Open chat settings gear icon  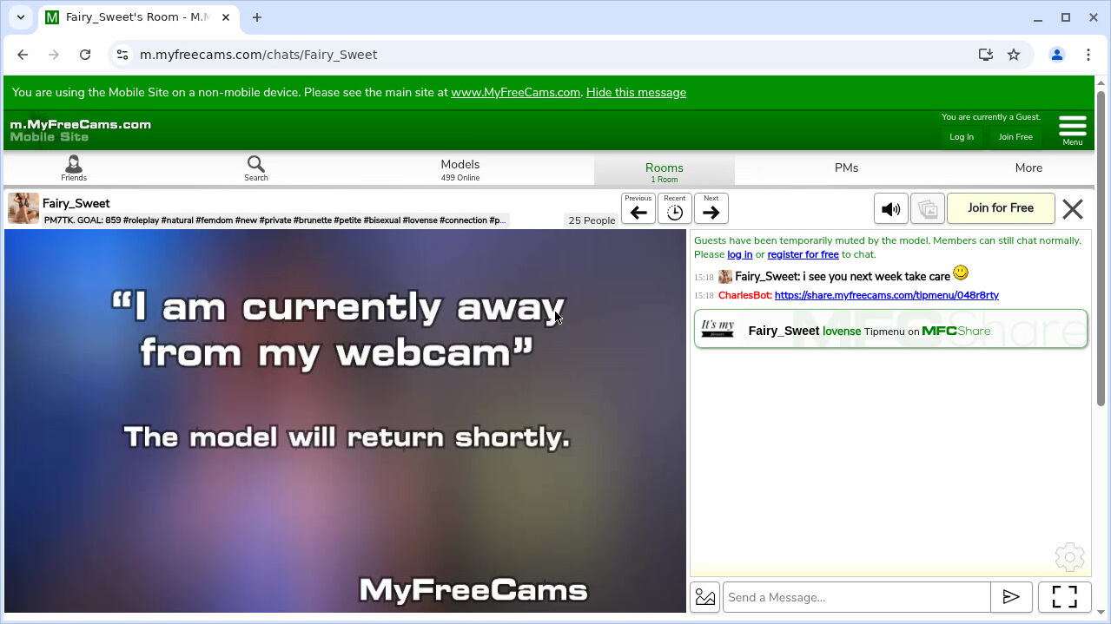tap(1069, 557)
